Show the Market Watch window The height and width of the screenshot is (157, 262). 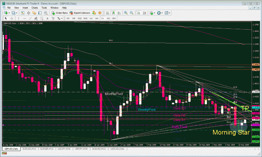tap(23, 13)
